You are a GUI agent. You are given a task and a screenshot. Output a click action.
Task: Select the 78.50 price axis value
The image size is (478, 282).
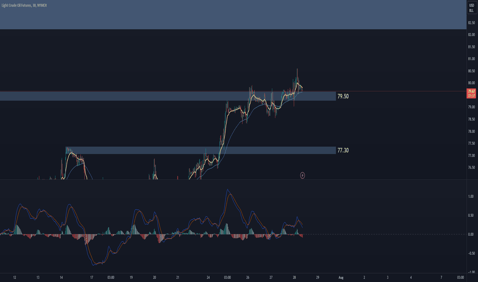[x=471, y=119]
